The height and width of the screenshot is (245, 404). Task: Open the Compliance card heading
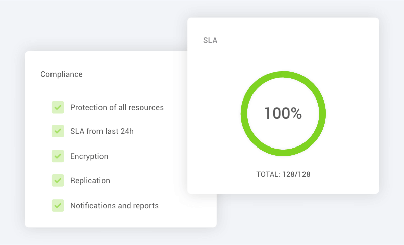(x=62, y=74)
